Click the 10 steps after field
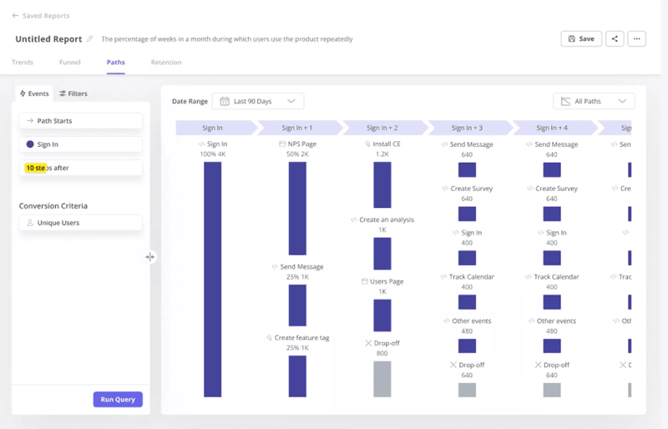668x429 pixels. pyautogui.click(x=81, y=168)
